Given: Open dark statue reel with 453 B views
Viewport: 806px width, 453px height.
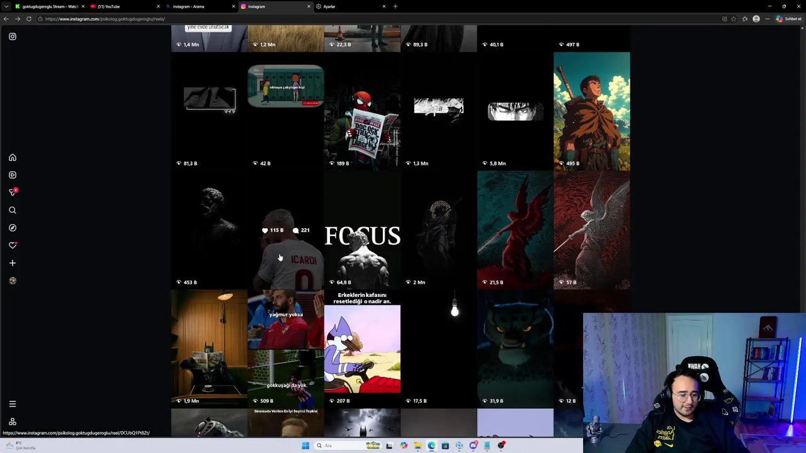Looking at the screenshot, I should [209, 230].
